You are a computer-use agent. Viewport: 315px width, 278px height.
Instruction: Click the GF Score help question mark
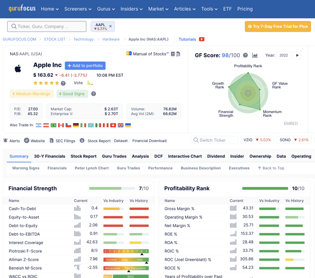tap(245, 55)
